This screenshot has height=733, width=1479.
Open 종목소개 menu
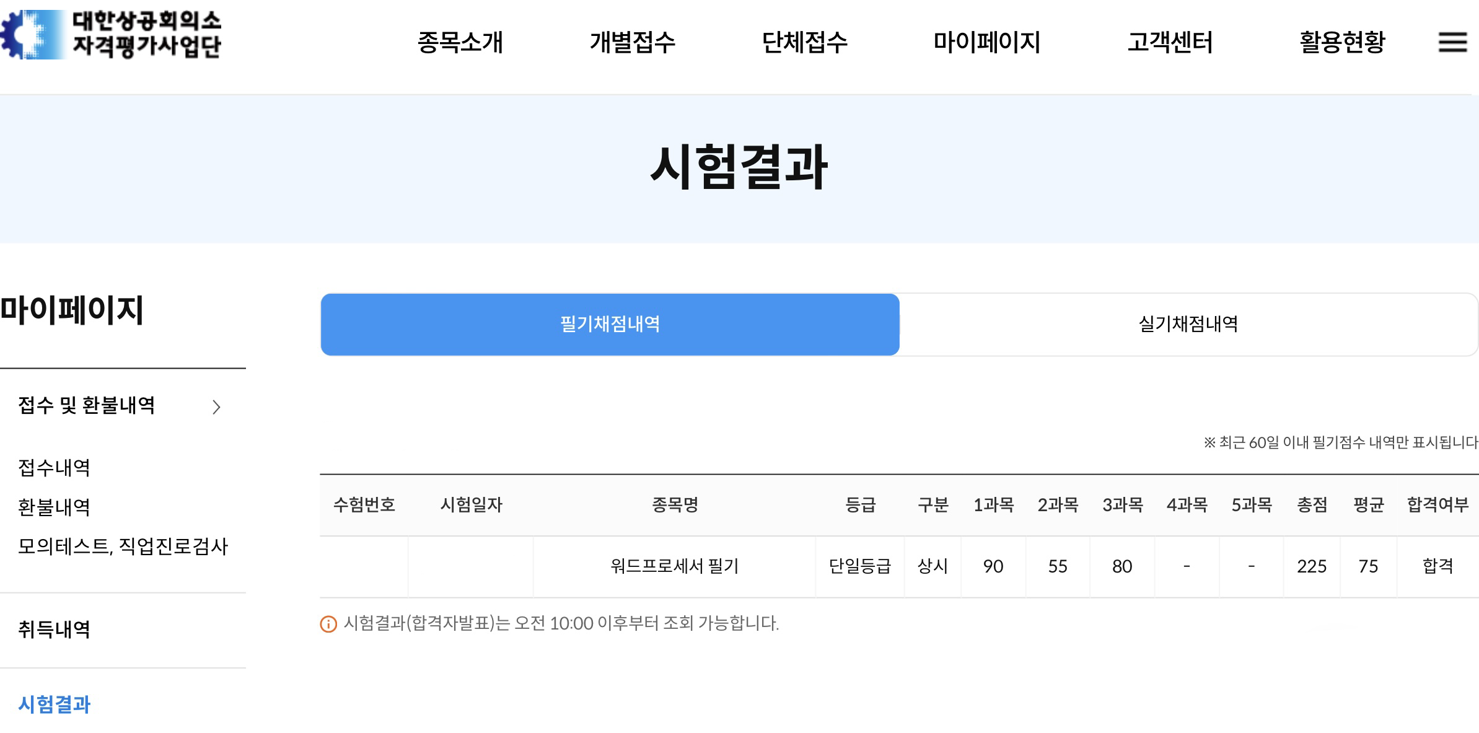[460, 42]
